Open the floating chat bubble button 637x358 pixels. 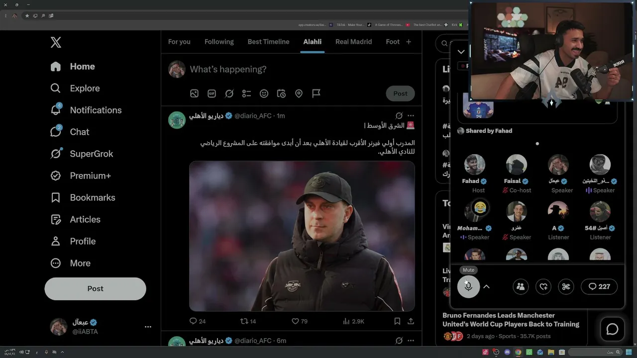612,329
